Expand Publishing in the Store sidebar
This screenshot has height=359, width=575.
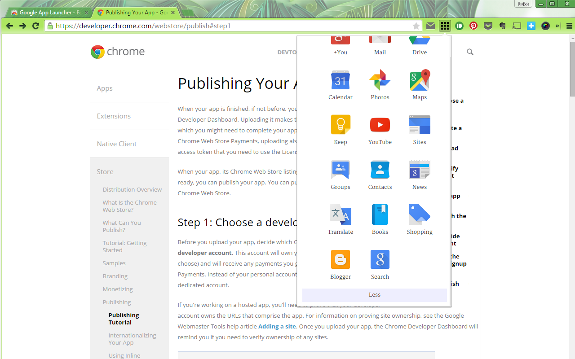(x=117, y=302)
